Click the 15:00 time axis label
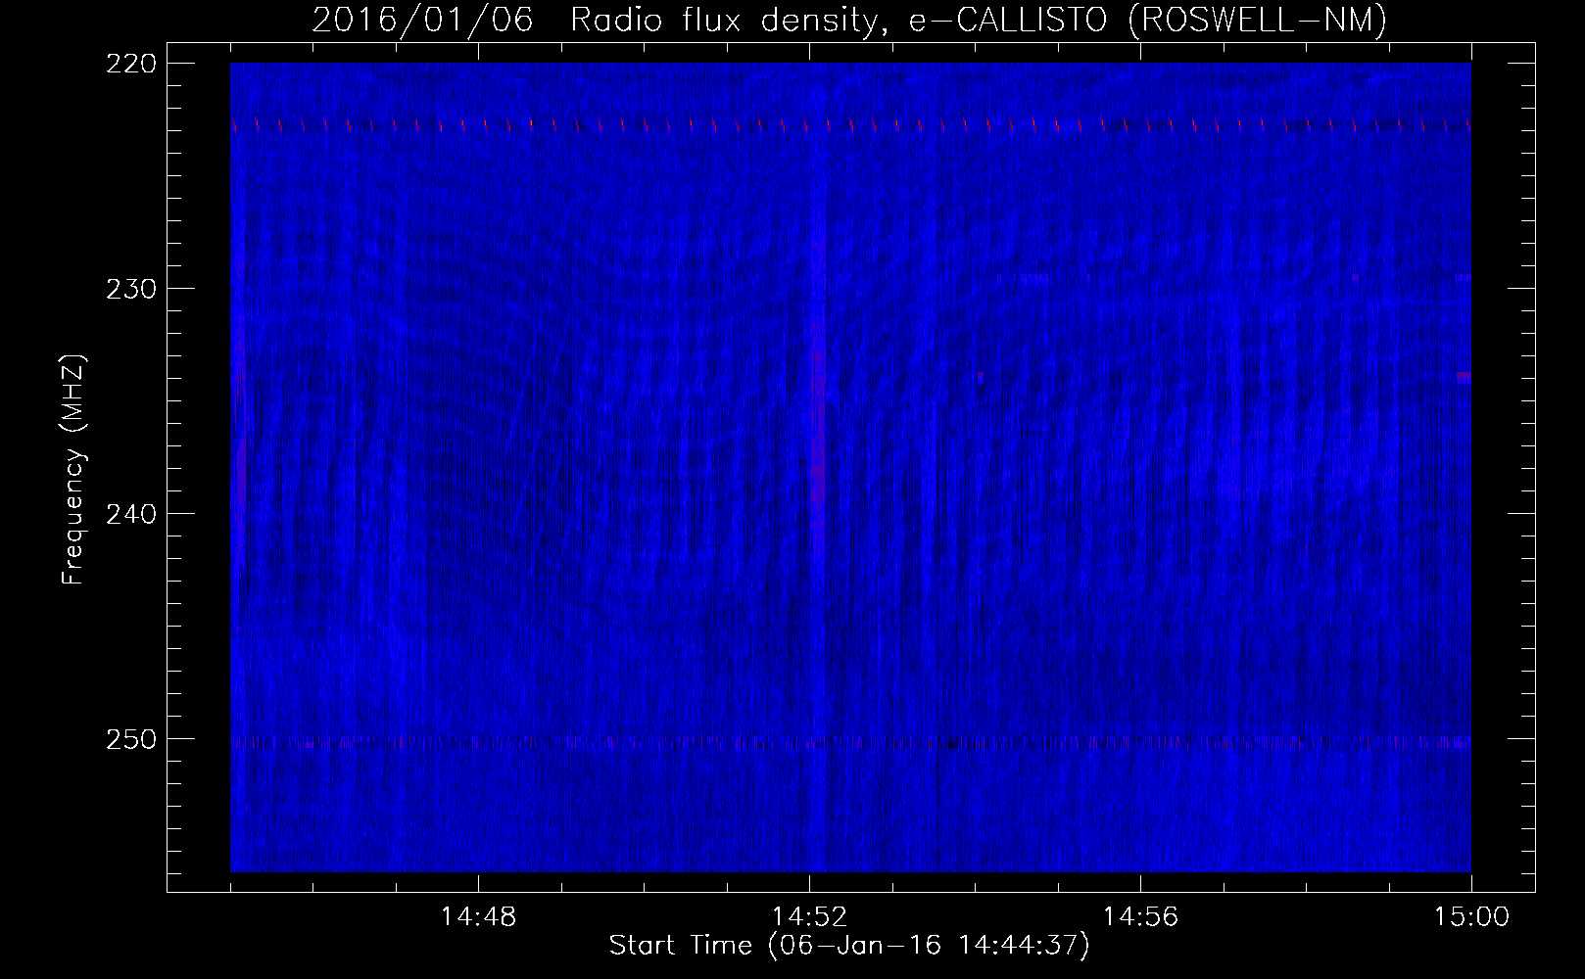The height and width of the screenshot is (979, 1585). (x=1471, y=917)
